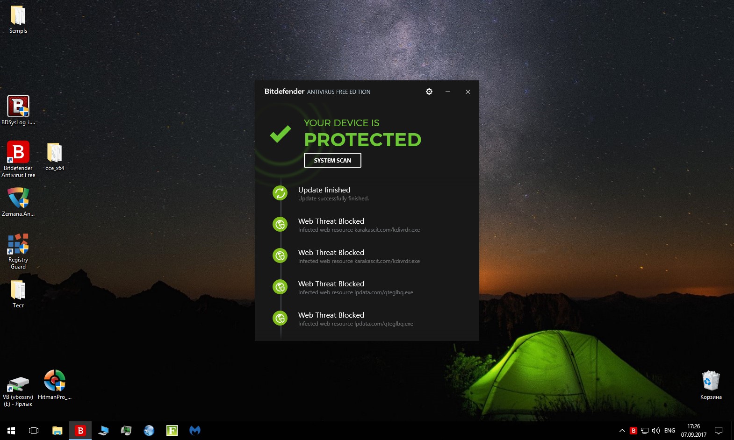
Task: Close the Bitdefender window
Action: pyautogui.click(x=468, y=92)
